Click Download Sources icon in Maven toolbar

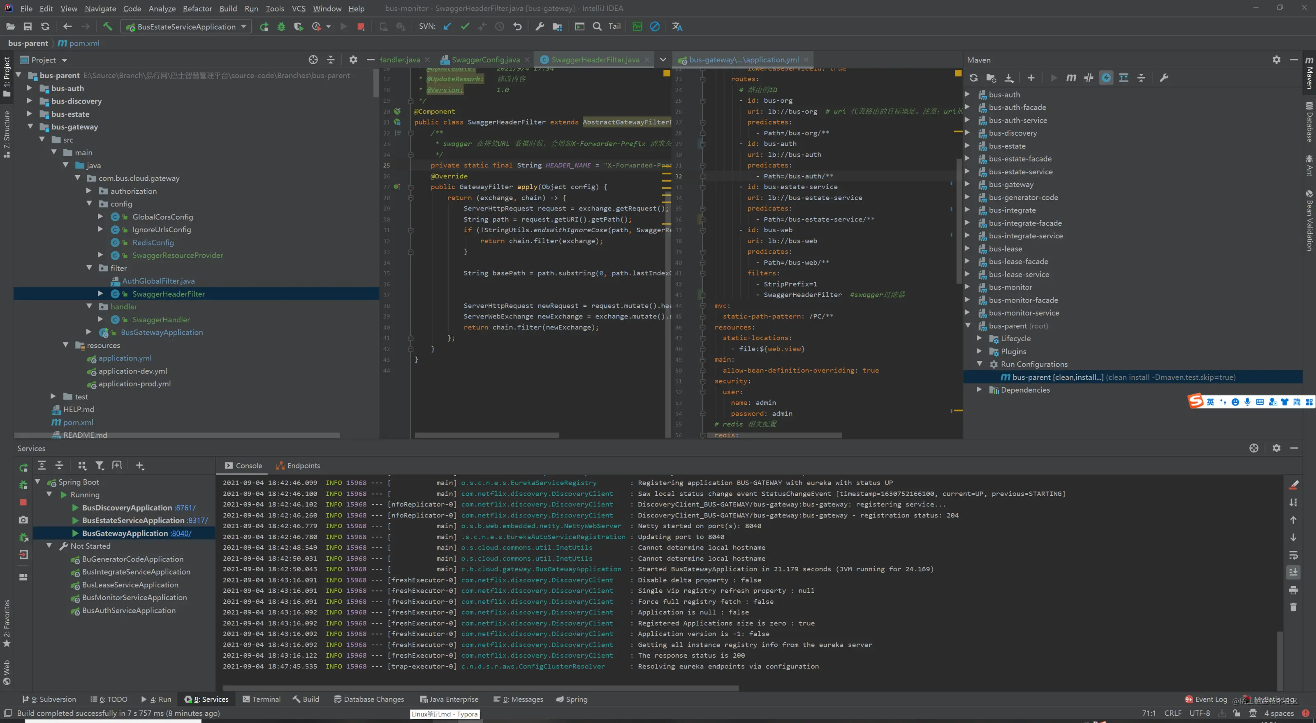[x=1009, y=78]
